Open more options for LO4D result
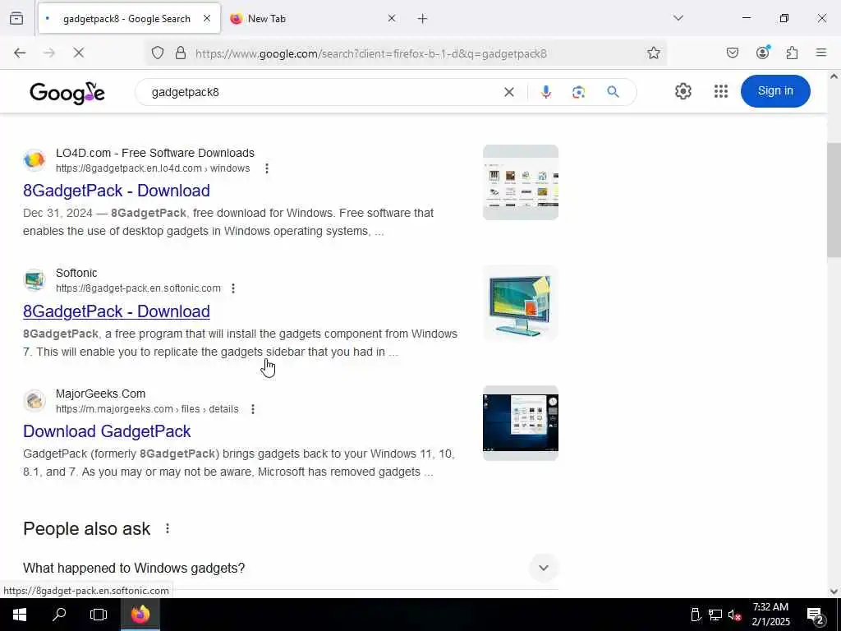The image size is (841, 631). pyautogui.click(x=267, y=168)
